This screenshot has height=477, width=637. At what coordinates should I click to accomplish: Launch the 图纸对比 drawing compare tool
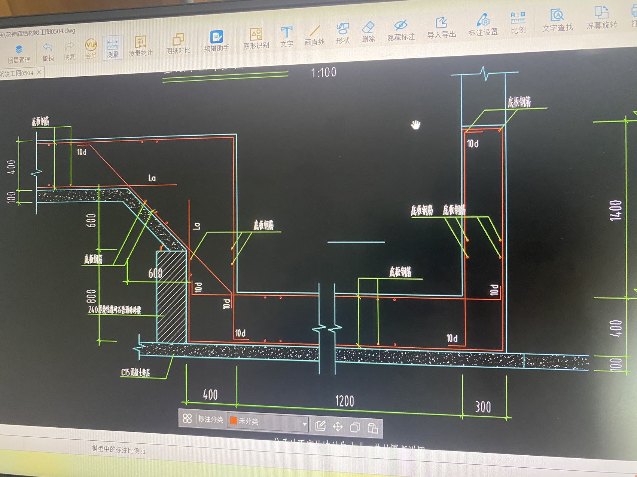tap(179, 44)
